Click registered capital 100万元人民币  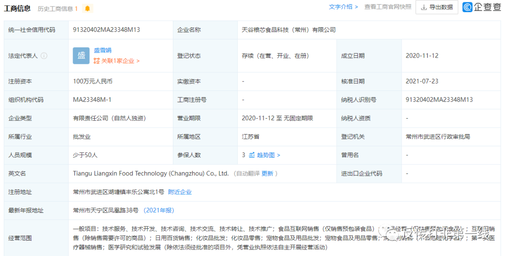93,82
